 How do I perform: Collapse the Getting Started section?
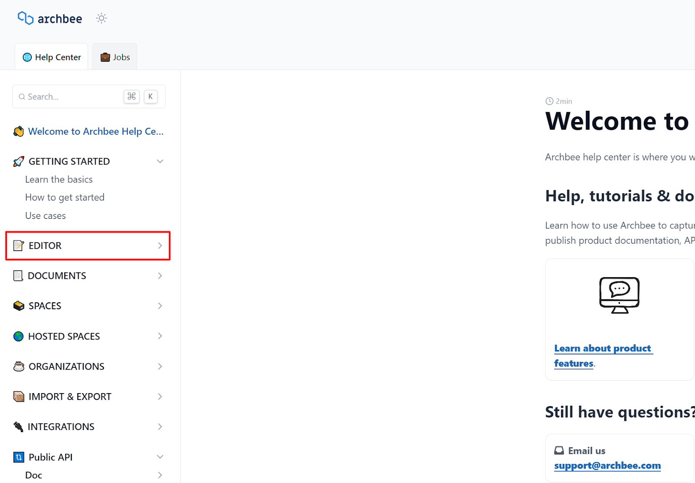(x=160, y=161)
